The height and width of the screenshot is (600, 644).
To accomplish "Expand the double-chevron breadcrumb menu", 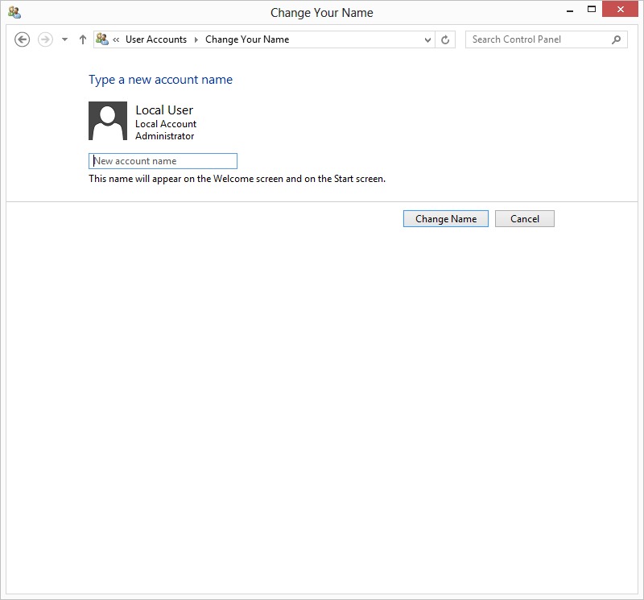I will click(117, 39).
